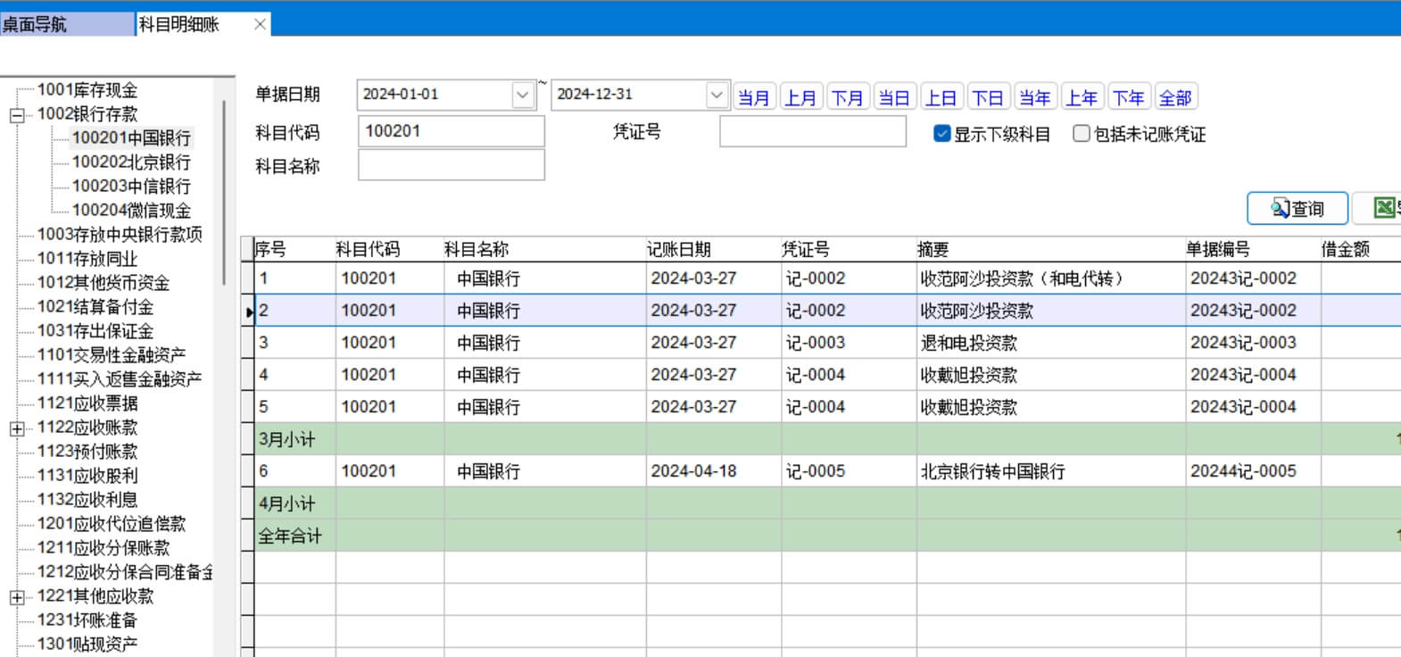Open the start date dropdown

pyautogui.click(x=522, y=95)
